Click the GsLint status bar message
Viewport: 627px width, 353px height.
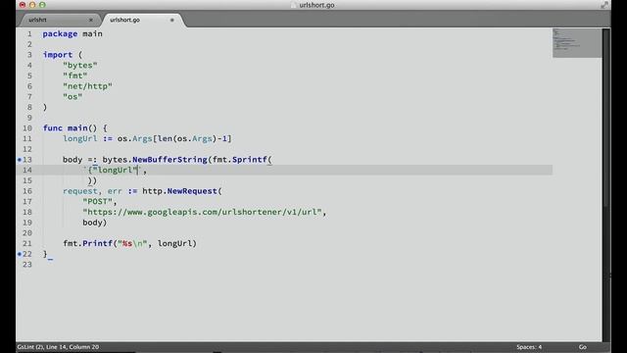(x=58, y=347)
